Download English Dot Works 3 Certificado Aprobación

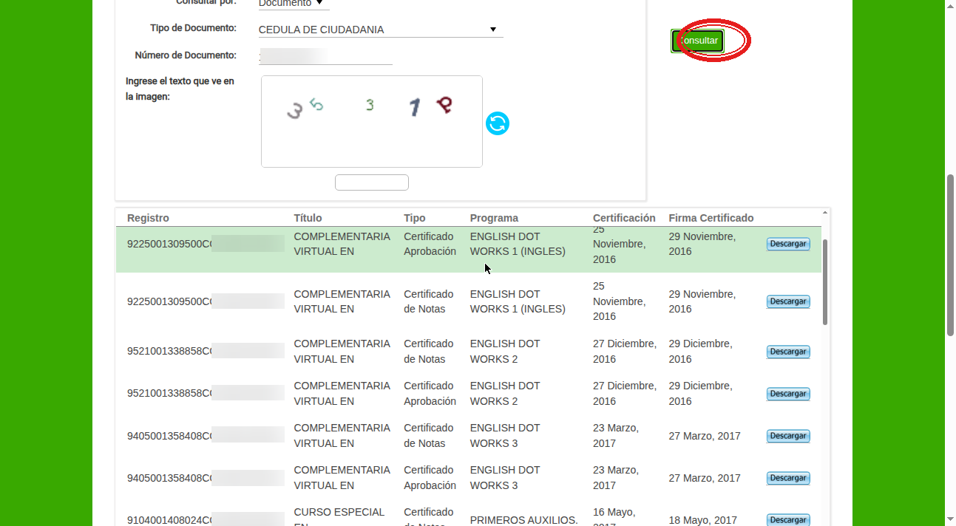pyautogui.click(x=788, y=478)
